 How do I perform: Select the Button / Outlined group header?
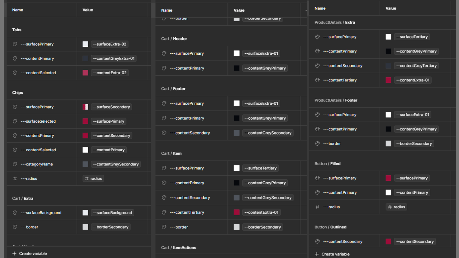pos(330,227)
